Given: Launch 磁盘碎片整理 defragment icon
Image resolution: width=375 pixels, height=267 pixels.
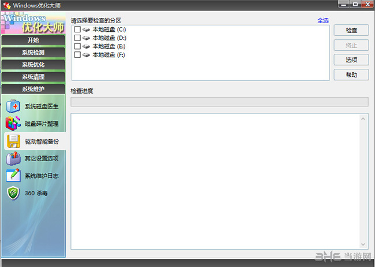Looking at the screenshot, I should (x=13, y=124).
